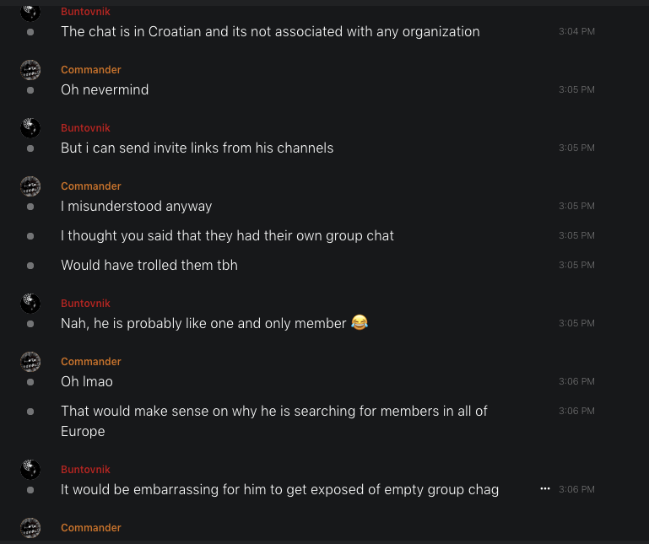Click Buntovnik's avatar above the 'invite links' message
649x544 pixels.
tap(30, 128)
